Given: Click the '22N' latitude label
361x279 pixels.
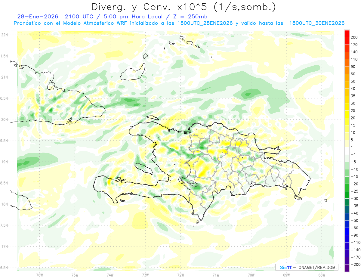Looking at the screenshot, I should click(x=5, y=35).
